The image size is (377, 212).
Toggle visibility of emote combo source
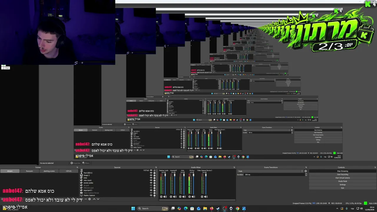coord(151,183)
